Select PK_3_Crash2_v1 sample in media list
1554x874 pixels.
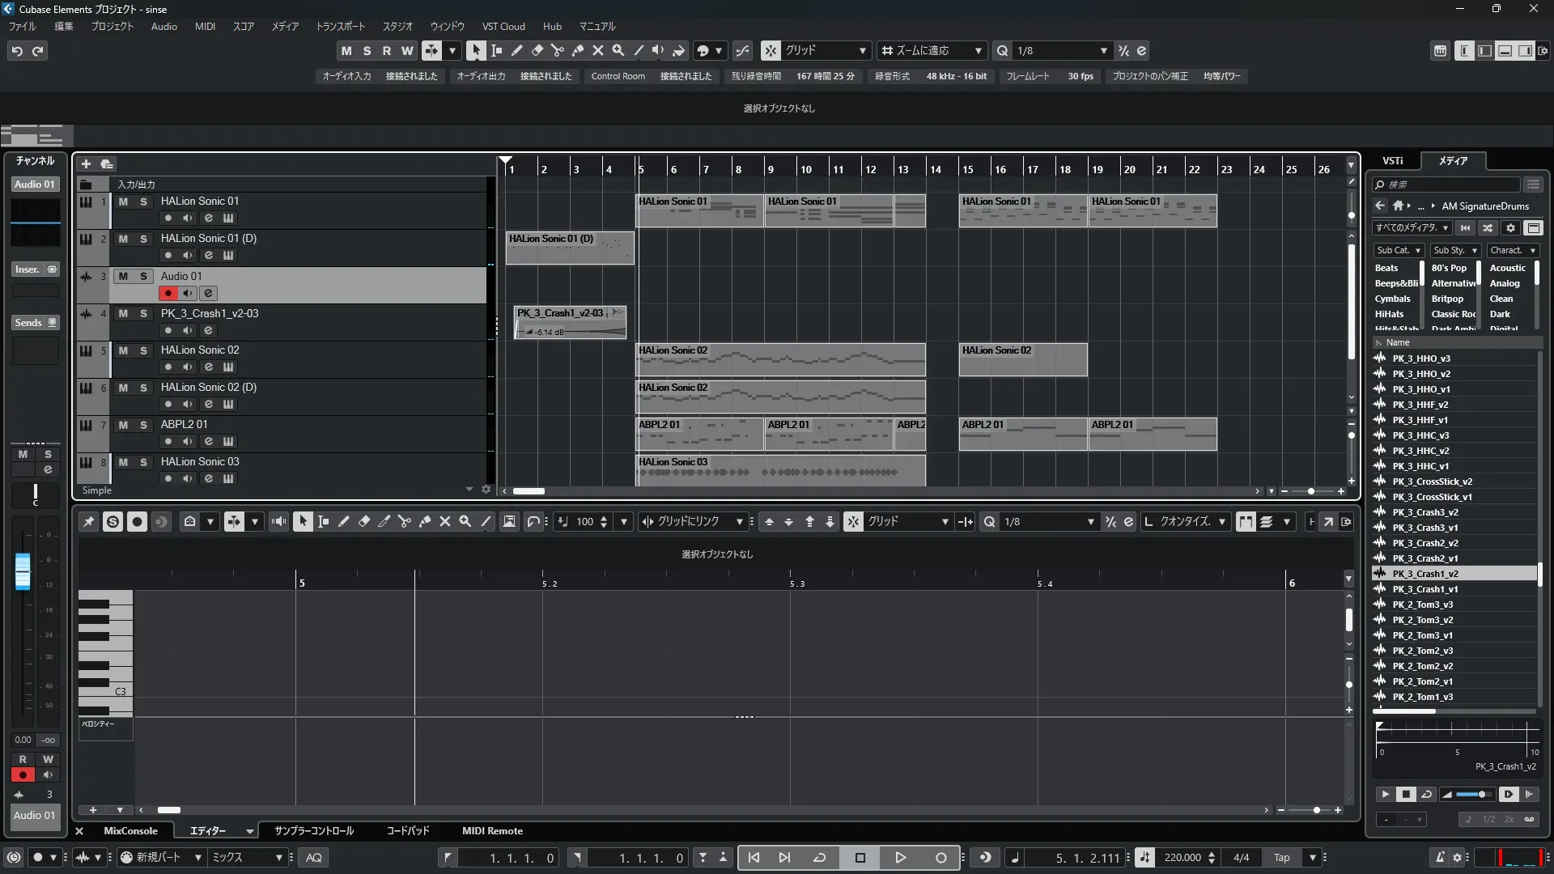tap(1424, 558)
